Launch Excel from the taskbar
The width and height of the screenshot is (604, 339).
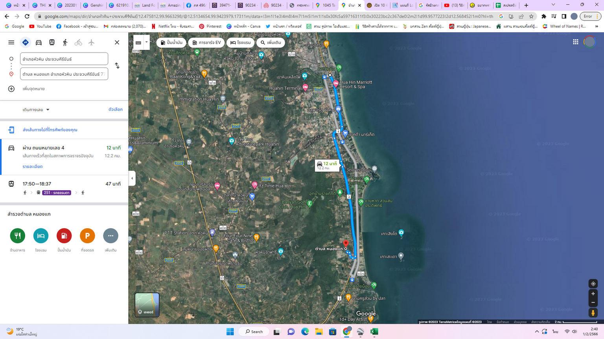374,332
